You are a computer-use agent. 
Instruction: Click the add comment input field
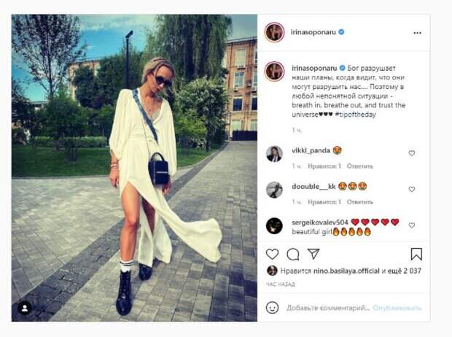pyautogui.click(x=328, y=308)
